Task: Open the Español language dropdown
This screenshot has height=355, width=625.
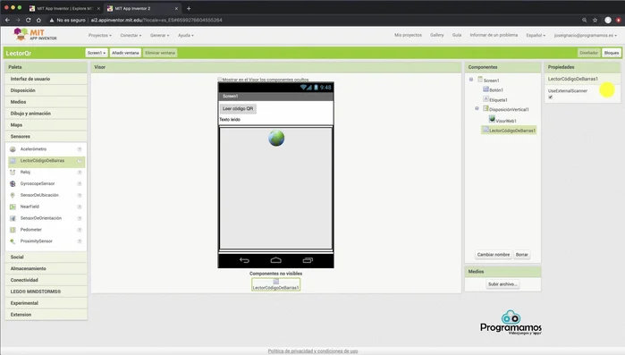Action: [536, 36]
